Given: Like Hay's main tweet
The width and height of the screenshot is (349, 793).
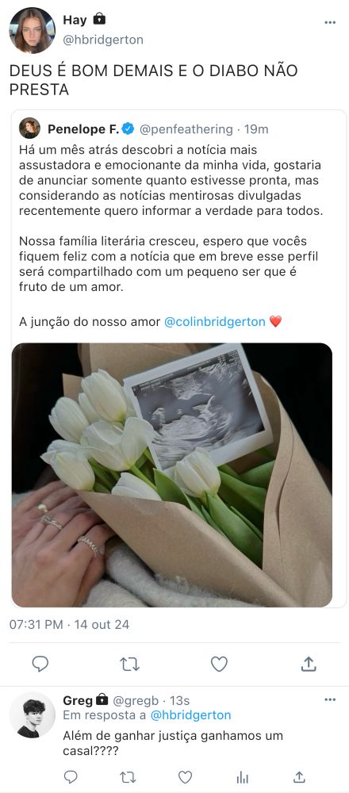Looking at the screenshot, I should (219, 664).
